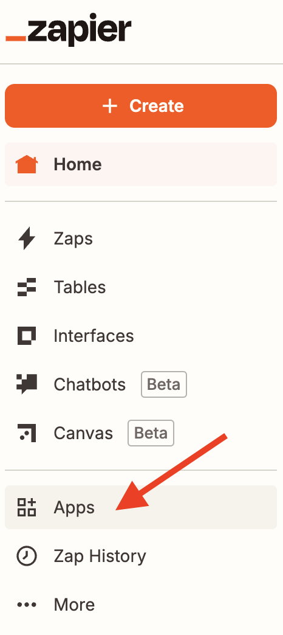Image resolution: width=283 pixels, height=635 pixels.
Task: Open the Create button text
Action: pyautogui.click(x=157, y=106)
